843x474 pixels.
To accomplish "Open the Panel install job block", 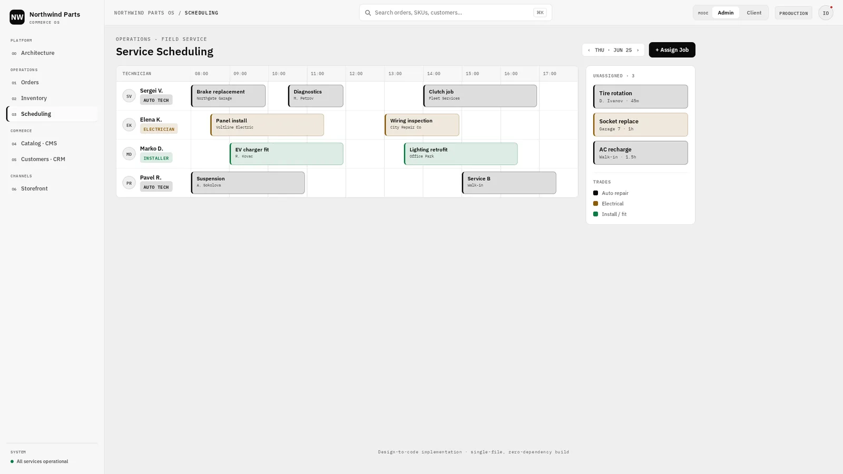I will 267,125.
